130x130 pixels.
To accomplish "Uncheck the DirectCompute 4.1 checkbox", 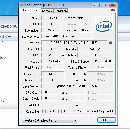I will pyautogui.click(x=88, y=111).
